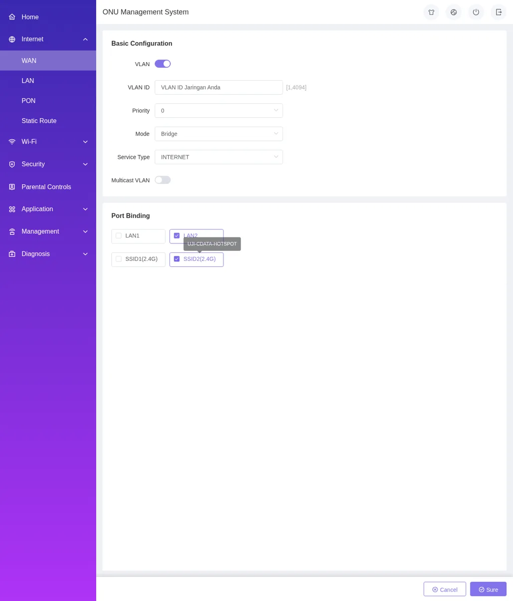Click the Sure button to confirm
The width and height of the screenshot is (513, 601).
488,589
